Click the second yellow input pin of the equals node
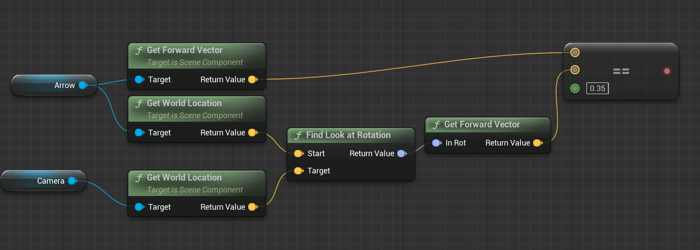Image resolution: width=700 pixels, height=250 pixels. coord(575,69)
